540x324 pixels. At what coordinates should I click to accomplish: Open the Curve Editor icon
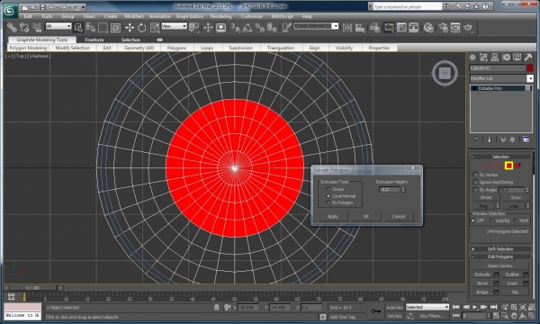(x=401, y=27)
